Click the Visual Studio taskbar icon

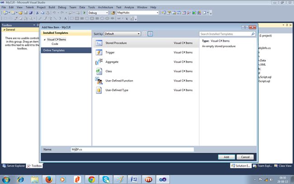pos(163,179)
